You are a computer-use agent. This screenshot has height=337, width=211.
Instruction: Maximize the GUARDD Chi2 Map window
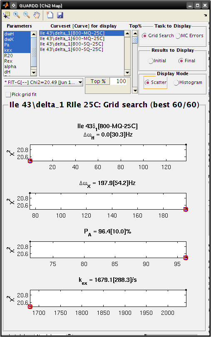point(198,5)
